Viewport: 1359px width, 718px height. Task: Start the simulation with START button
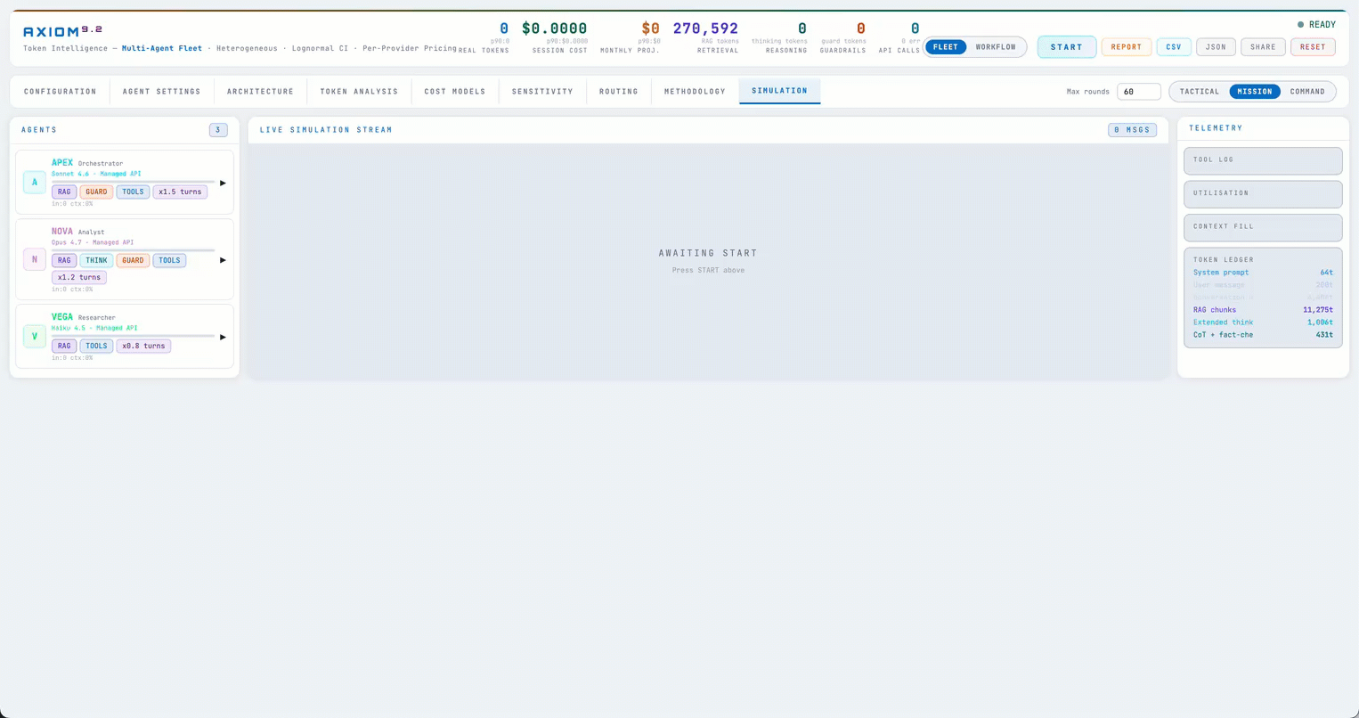coord(1067,47)
